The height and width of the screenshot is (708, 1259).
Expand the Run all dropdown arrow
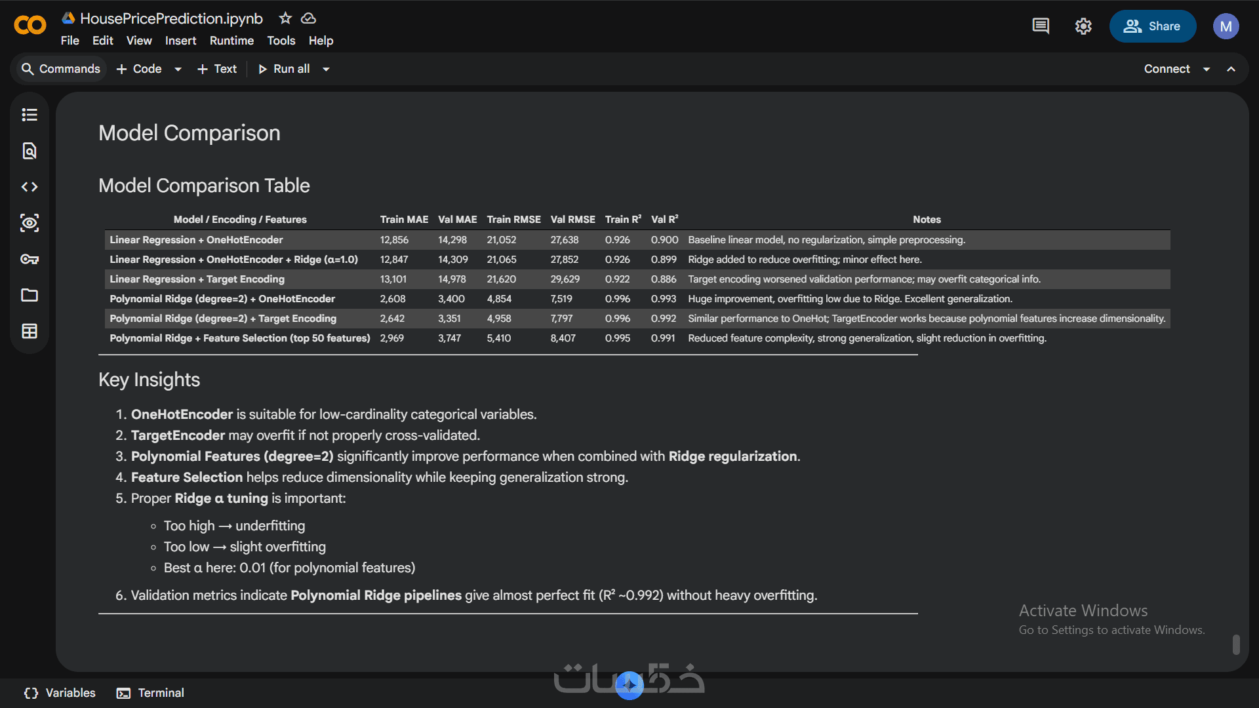point(326,69)
